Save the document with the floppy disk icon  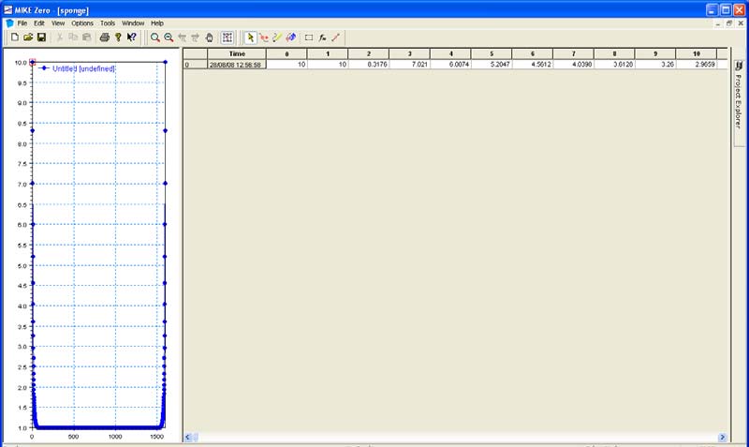pyautogui.click(x=41, y=37)
